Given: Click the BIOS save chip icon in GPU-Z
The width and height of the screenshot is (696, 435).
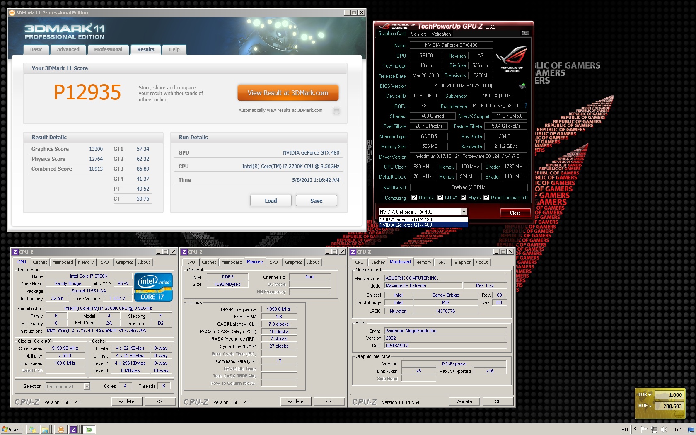Looking at the screenshot, I should [x=522, y=86].
